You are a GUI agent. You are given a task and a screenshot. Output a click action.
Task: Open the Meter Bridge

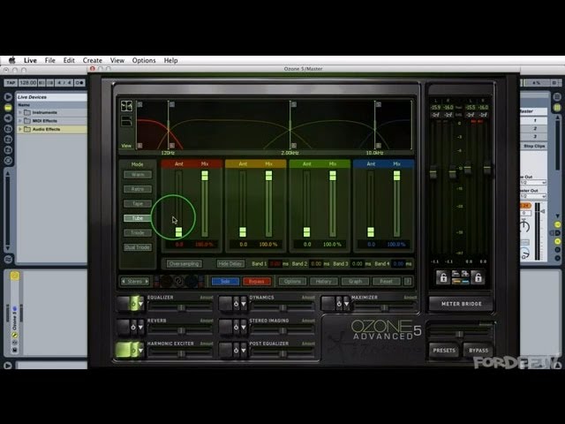coord(461,304)
